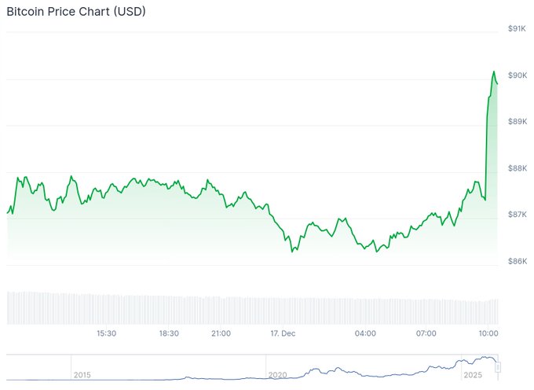The image size is (534, 390).
Task: Click the $86K price axis label
Action: pos(517,261)
